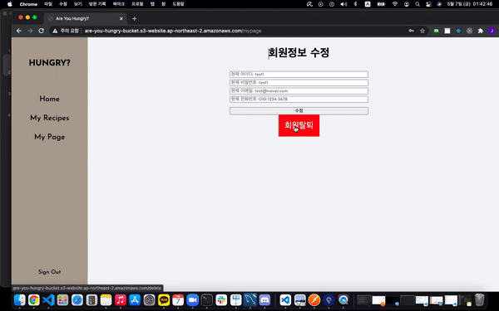Open a new browser tab
Viewport: 499px width, 311px height.
(134, 19)
